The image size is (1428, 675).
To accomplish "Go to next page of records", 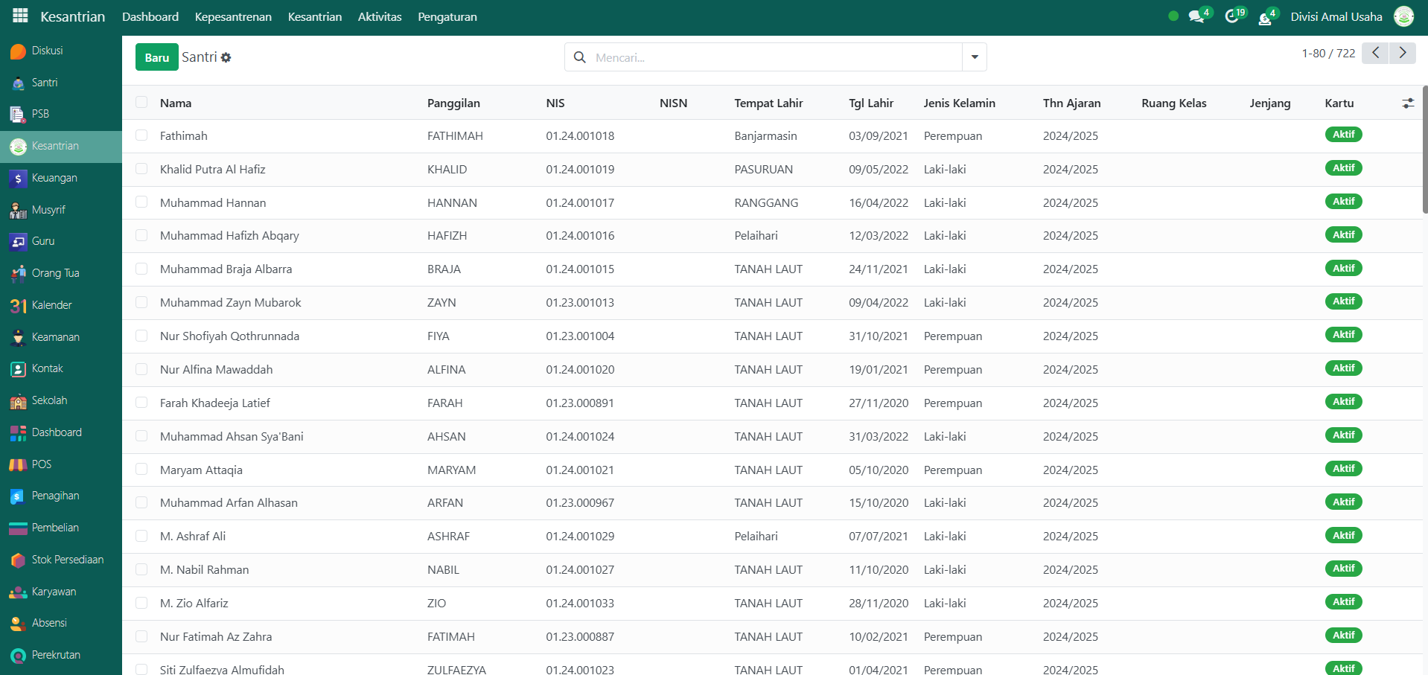I will (1402, 53).
